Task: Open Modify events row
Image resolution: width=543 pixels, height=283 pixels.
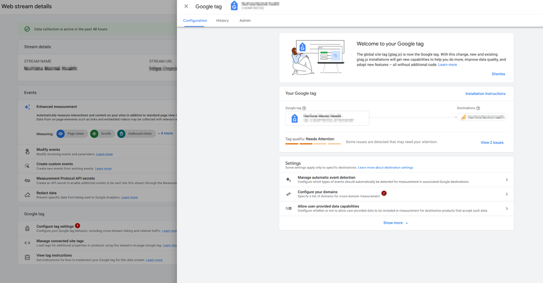Action: click(x=98, y=152)
